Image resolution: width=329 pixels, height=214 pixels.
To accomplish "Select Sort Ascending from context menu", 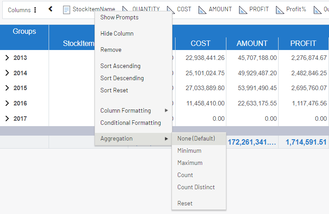I will click(x=120, y=66).
